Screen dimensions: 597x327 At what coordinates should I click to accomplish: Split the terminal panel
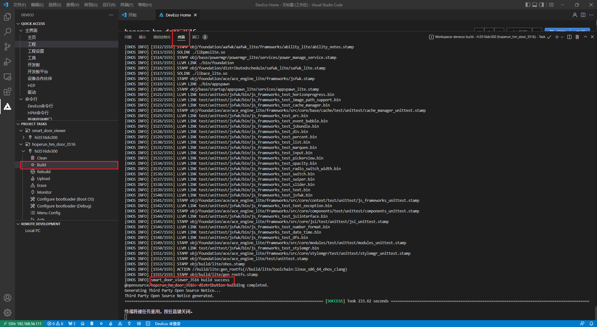[x=569, y=37]
